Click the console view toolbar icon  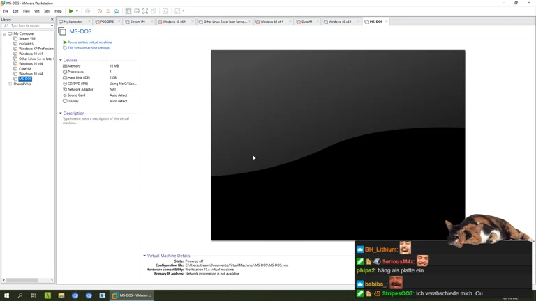(165, 11)
